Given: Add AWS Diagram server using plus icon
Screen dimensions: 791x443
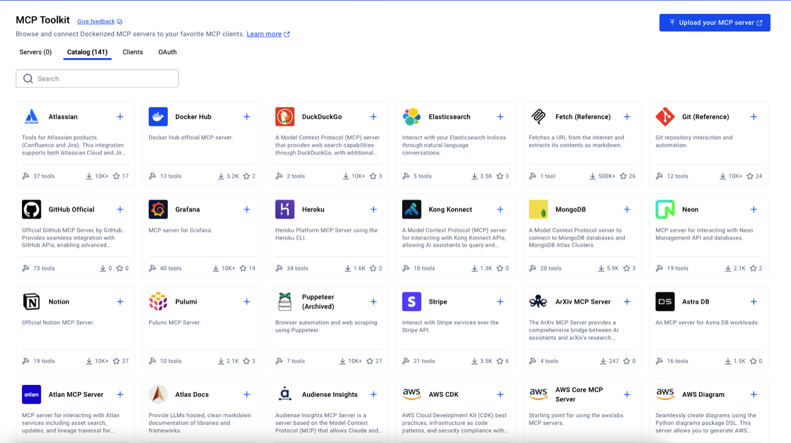Looking at the screenshot, I should point(754,394).
